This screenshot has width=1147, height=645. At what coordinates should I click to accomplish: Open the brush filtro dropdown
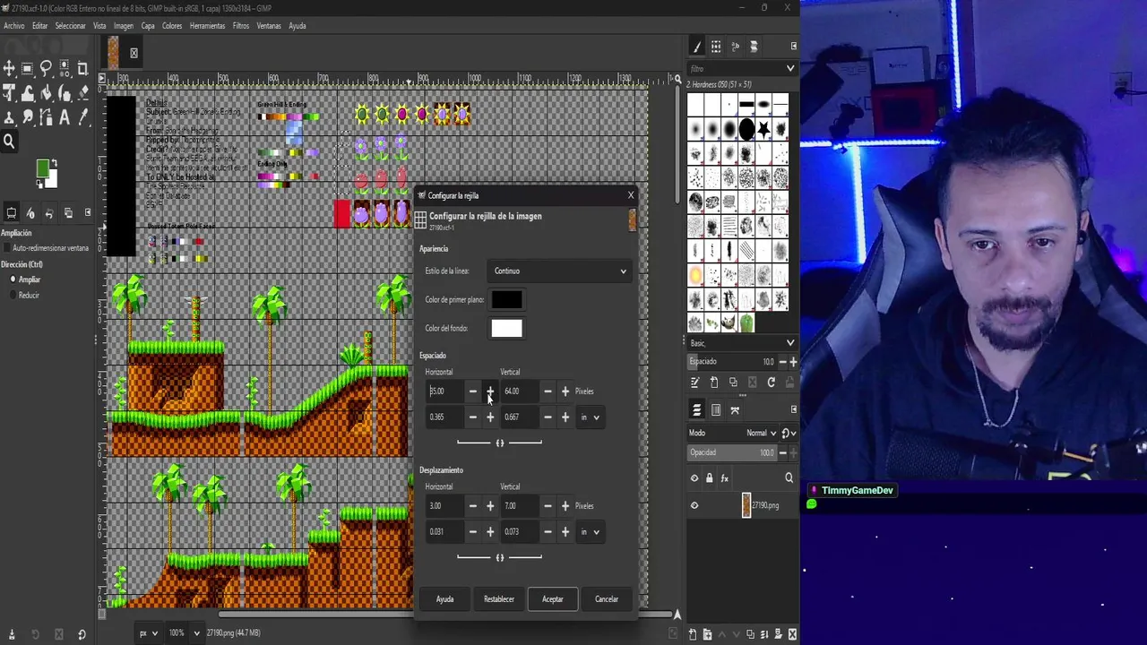tap(790, 68)
